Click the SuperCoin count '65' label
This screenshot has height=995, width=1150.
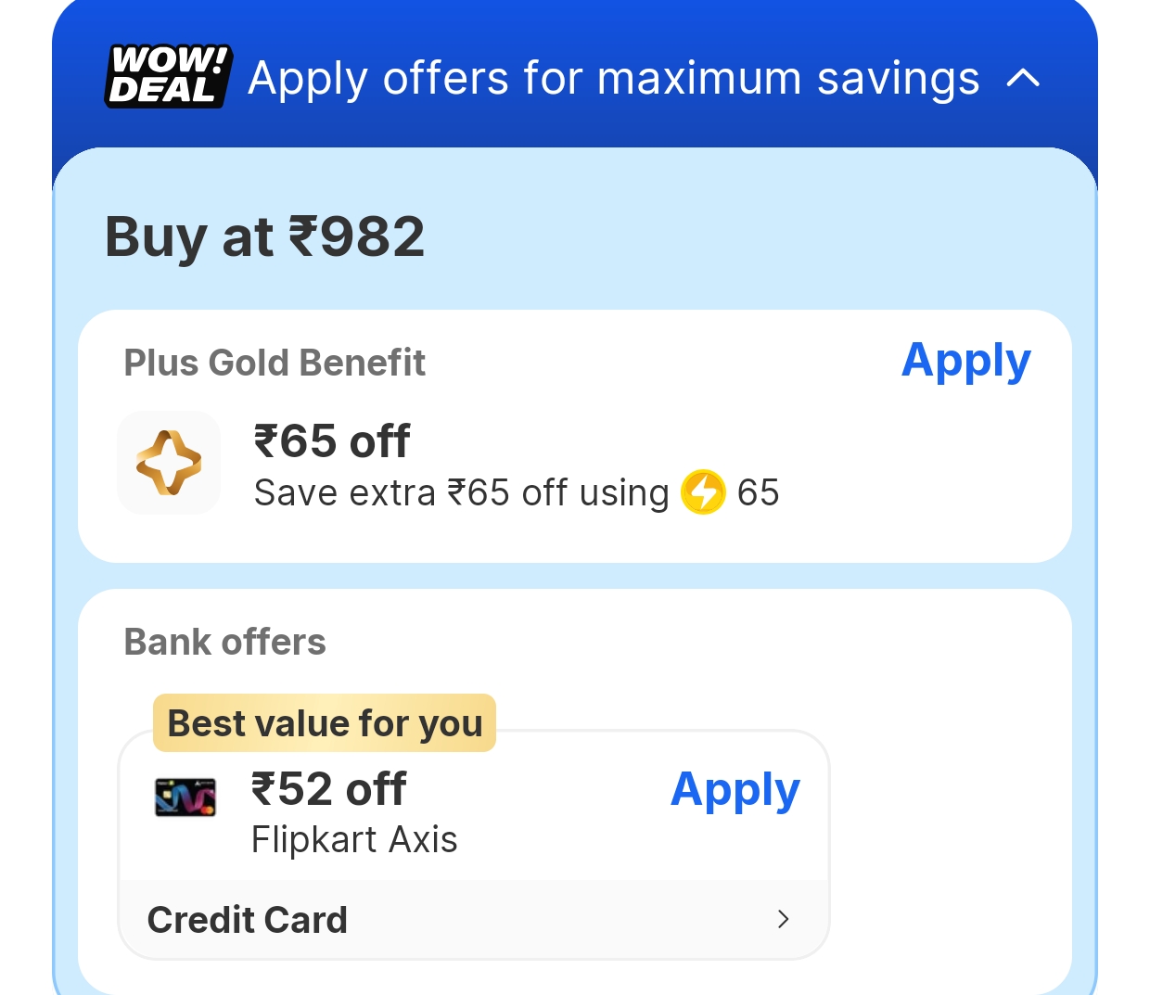point(758,493)
